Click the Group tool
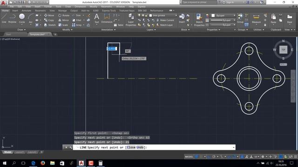The image size is (298, 167). (240, 19)
